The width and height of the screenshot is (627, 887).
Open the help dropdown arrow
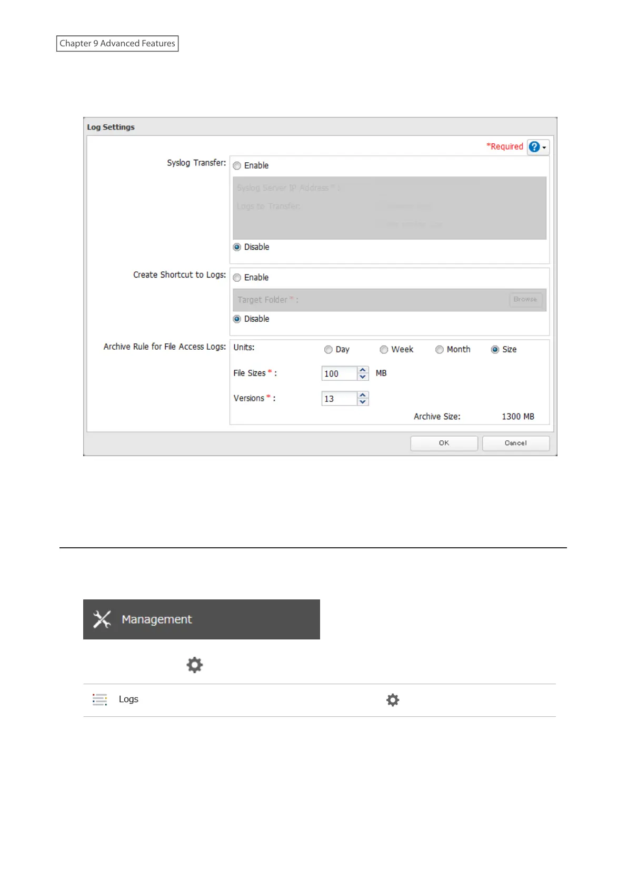(x=544, y=147)
